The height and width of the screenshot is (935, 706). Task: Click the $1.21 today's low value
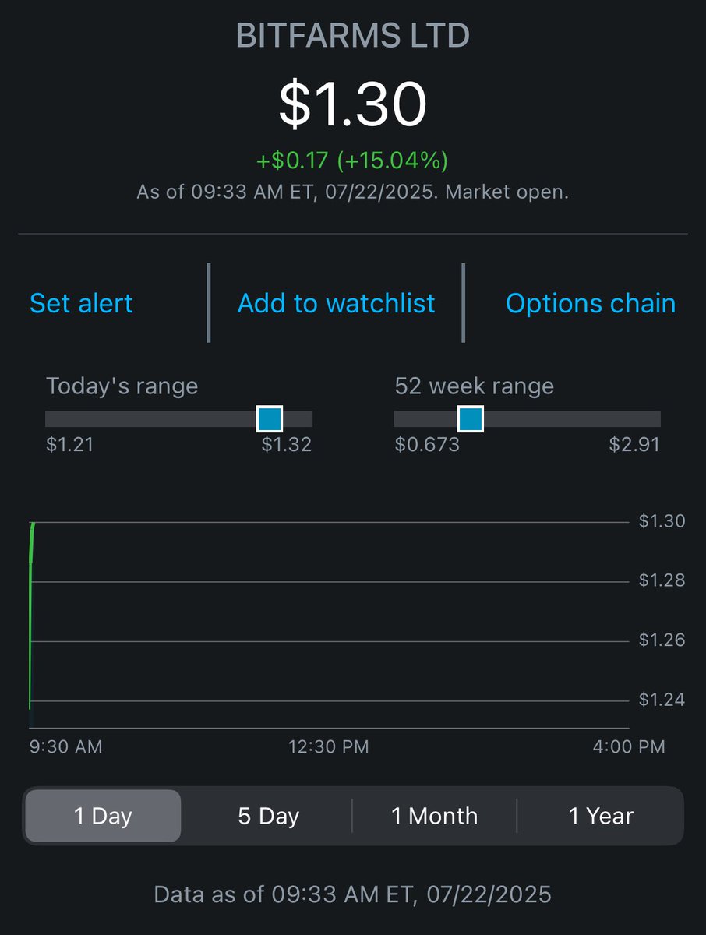(x=69, y=445)
